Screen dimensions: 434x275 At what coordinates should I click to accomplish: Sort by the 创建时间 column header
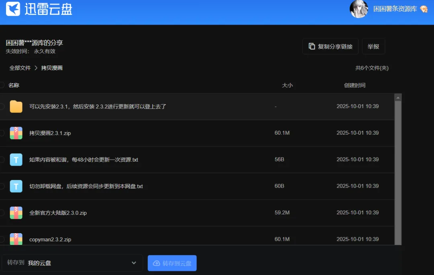(x=354, y=85)
